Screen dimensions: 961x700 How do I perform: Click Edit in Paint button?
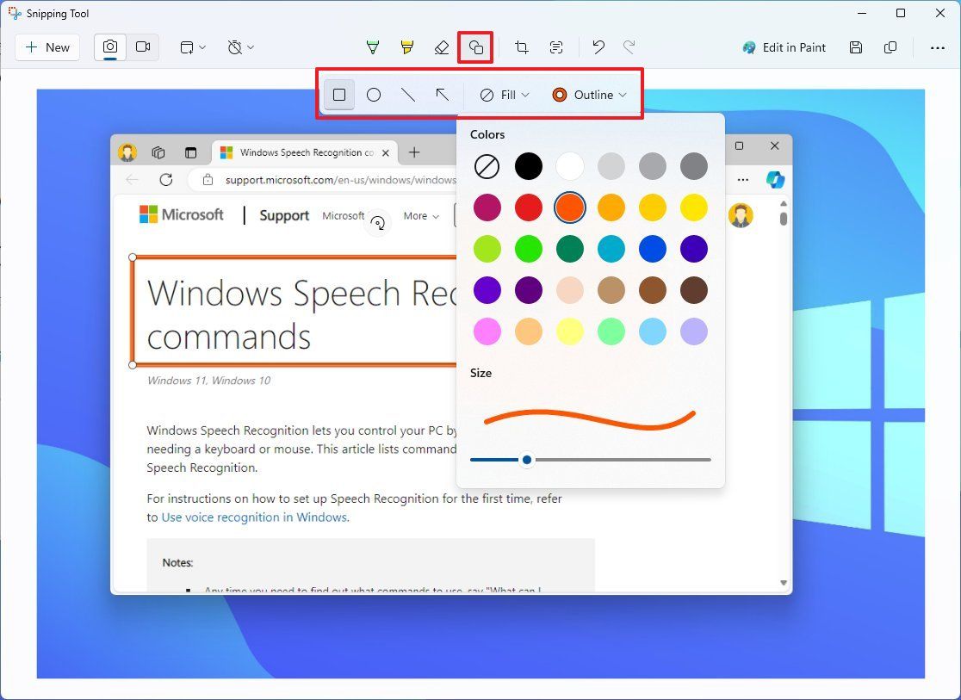(x=784, y=47)
